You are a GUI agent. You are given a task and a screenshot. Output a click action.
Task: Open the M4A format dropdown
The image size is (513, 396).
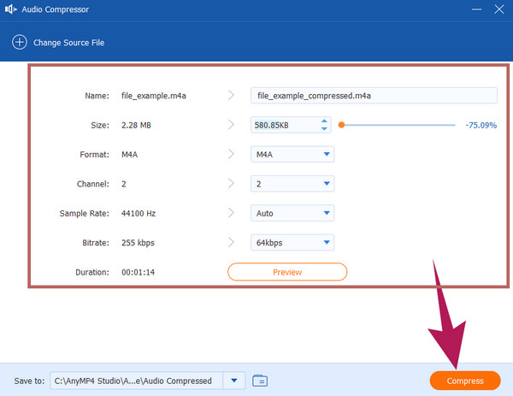(x=292, y=154)
